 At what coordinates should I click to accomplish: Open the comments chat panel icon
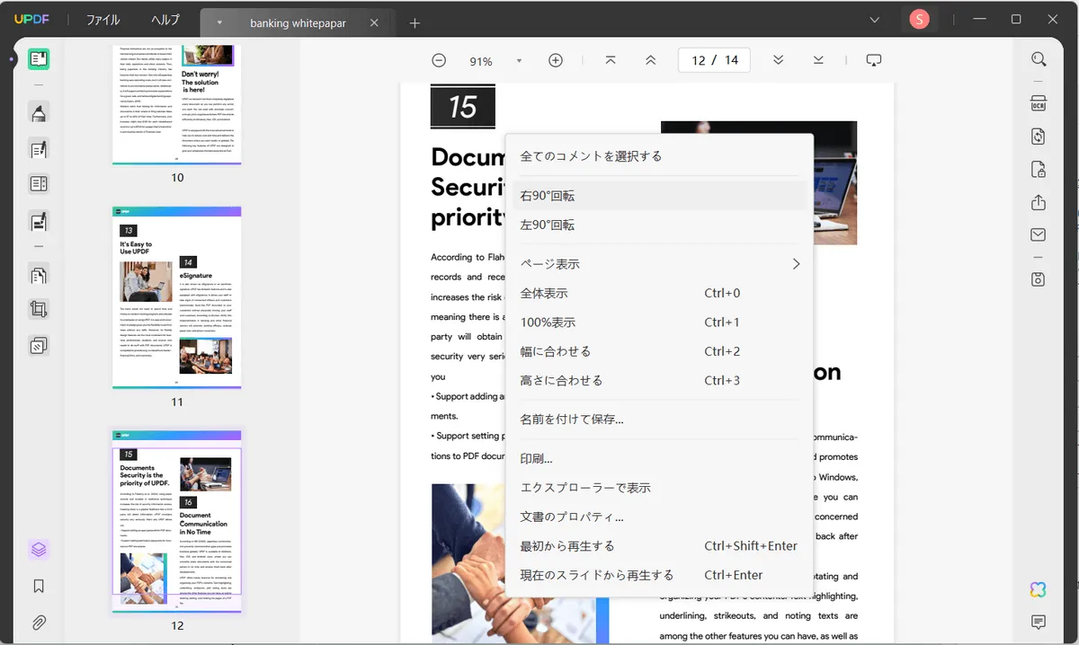[x=1039, y=622]
